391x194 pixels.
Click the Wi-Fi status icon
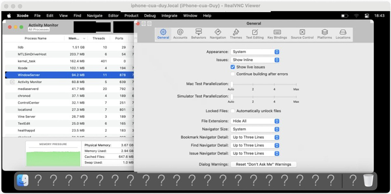[356, 16]
